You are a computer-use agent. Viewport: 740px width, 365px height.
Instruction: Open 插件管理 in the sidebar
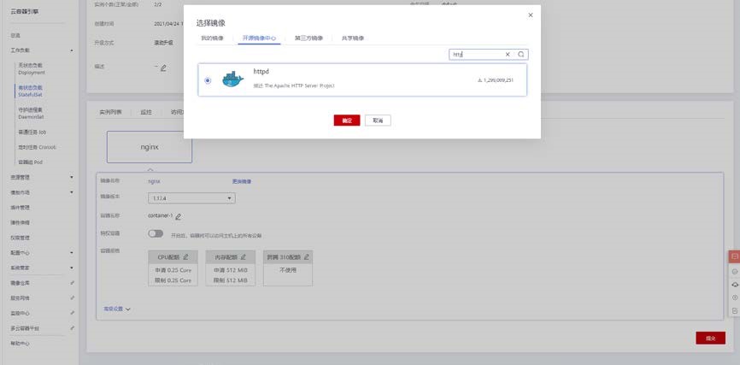tap(21, 208)
